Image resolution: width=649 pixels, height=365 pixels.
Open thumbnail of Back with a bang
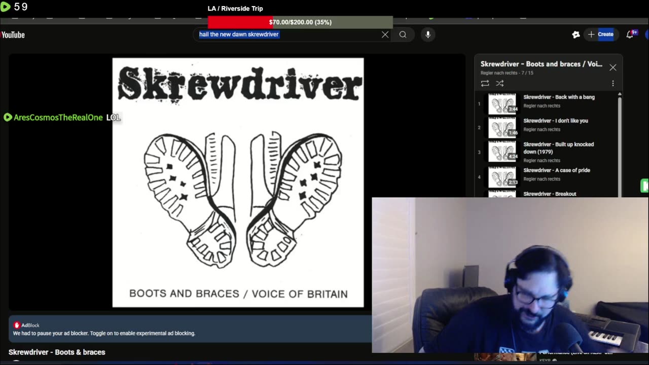[x=502, y=104]
